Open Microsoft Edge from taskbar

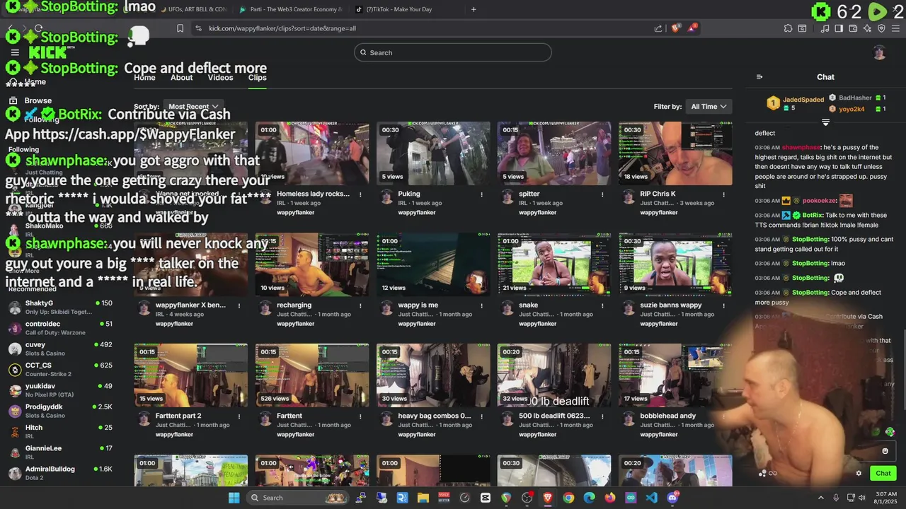pos(589,498)
